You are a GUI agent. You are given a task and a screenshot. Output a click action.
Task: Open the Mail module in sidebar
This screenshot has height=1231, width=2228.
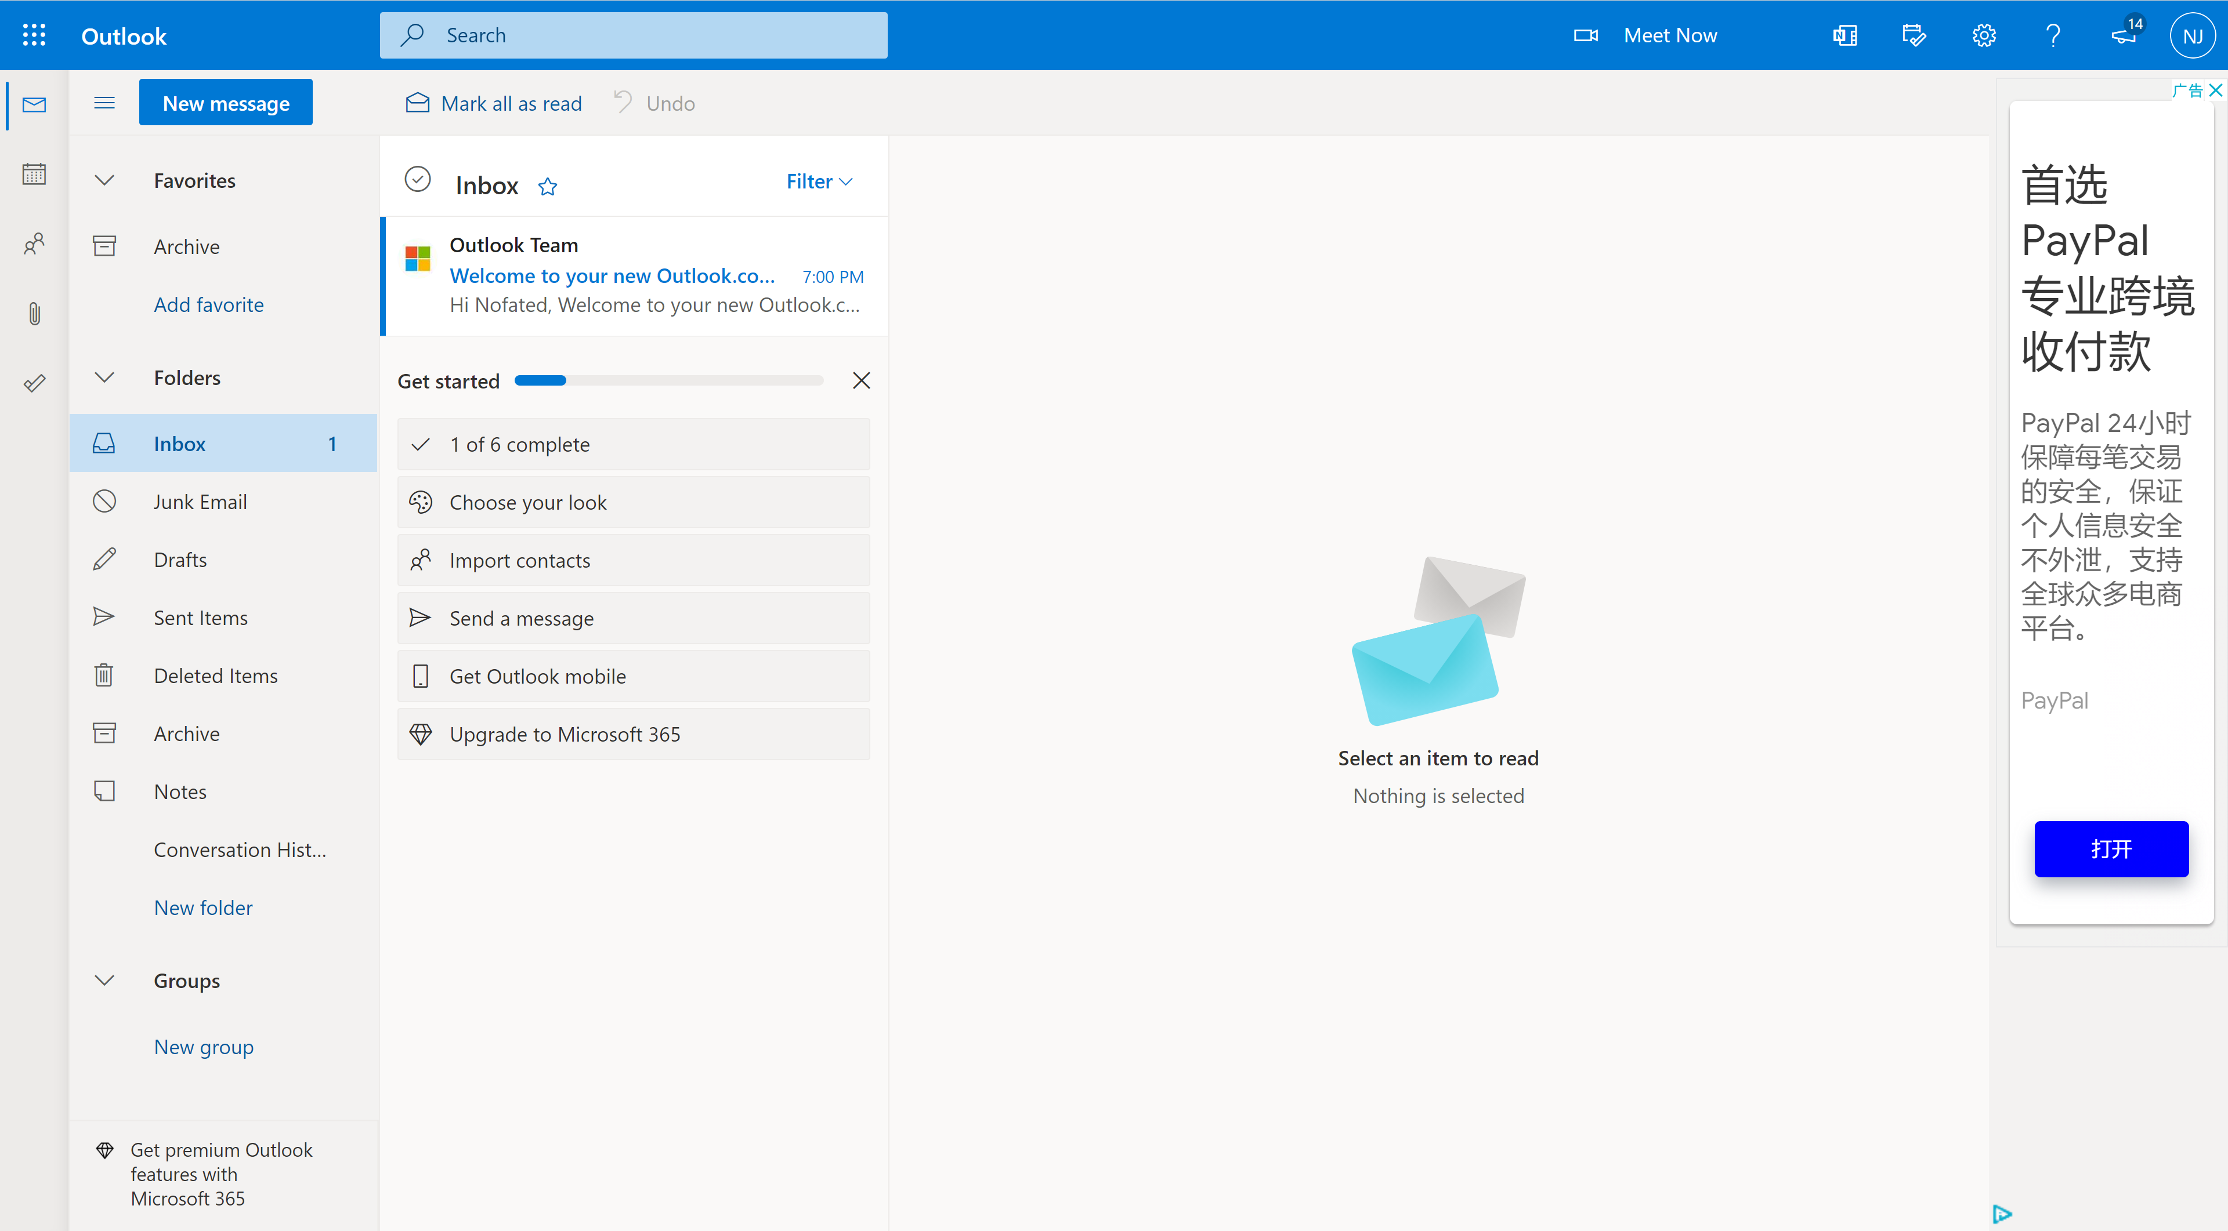tap(35, 104)
